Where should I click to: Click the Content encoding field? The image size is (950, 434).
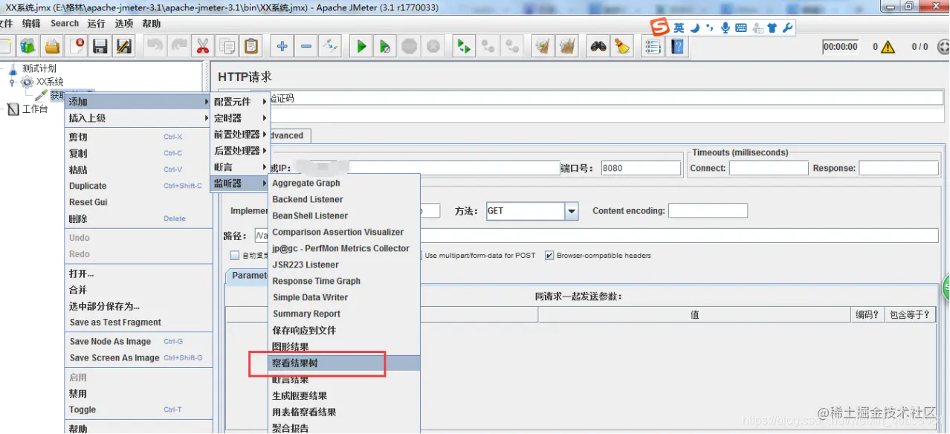708,211
